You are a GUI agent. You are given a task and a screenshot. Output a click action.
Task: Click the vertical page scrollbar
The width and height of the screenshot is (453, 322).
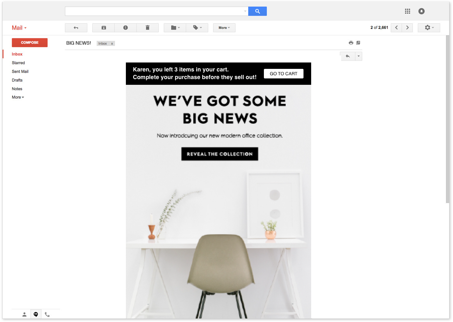448,119
